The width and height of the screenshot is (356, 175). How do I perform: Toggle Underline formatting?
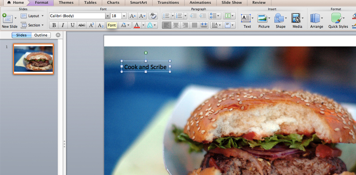coord(72,25)
